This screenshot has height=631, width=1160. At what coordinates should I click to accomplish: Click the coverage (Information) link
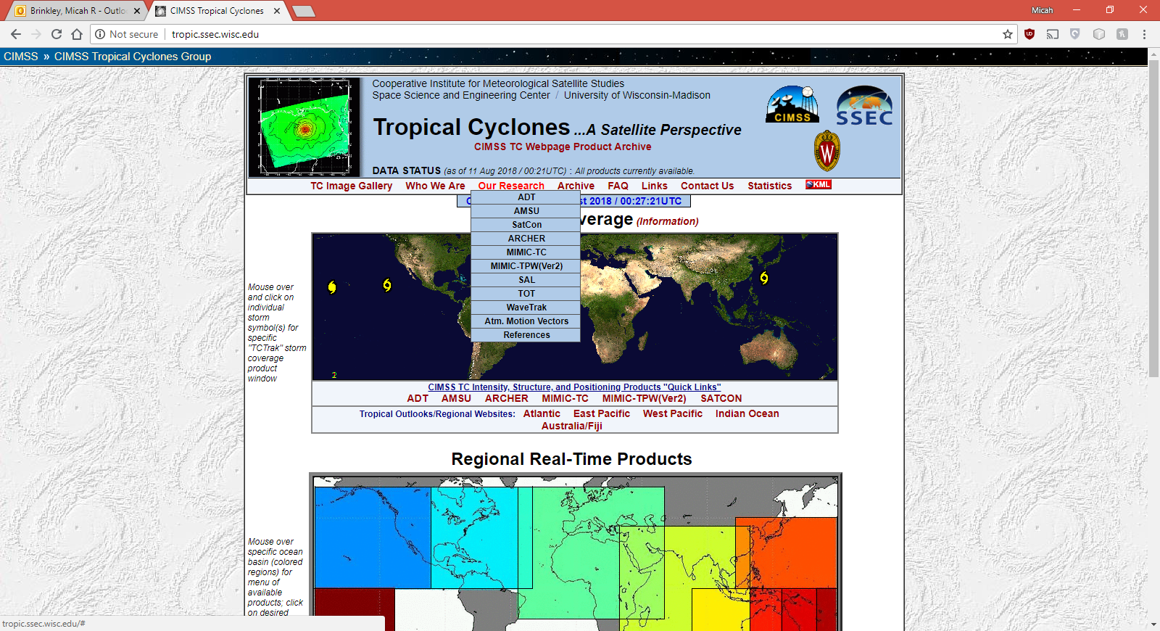click(667, 221)
